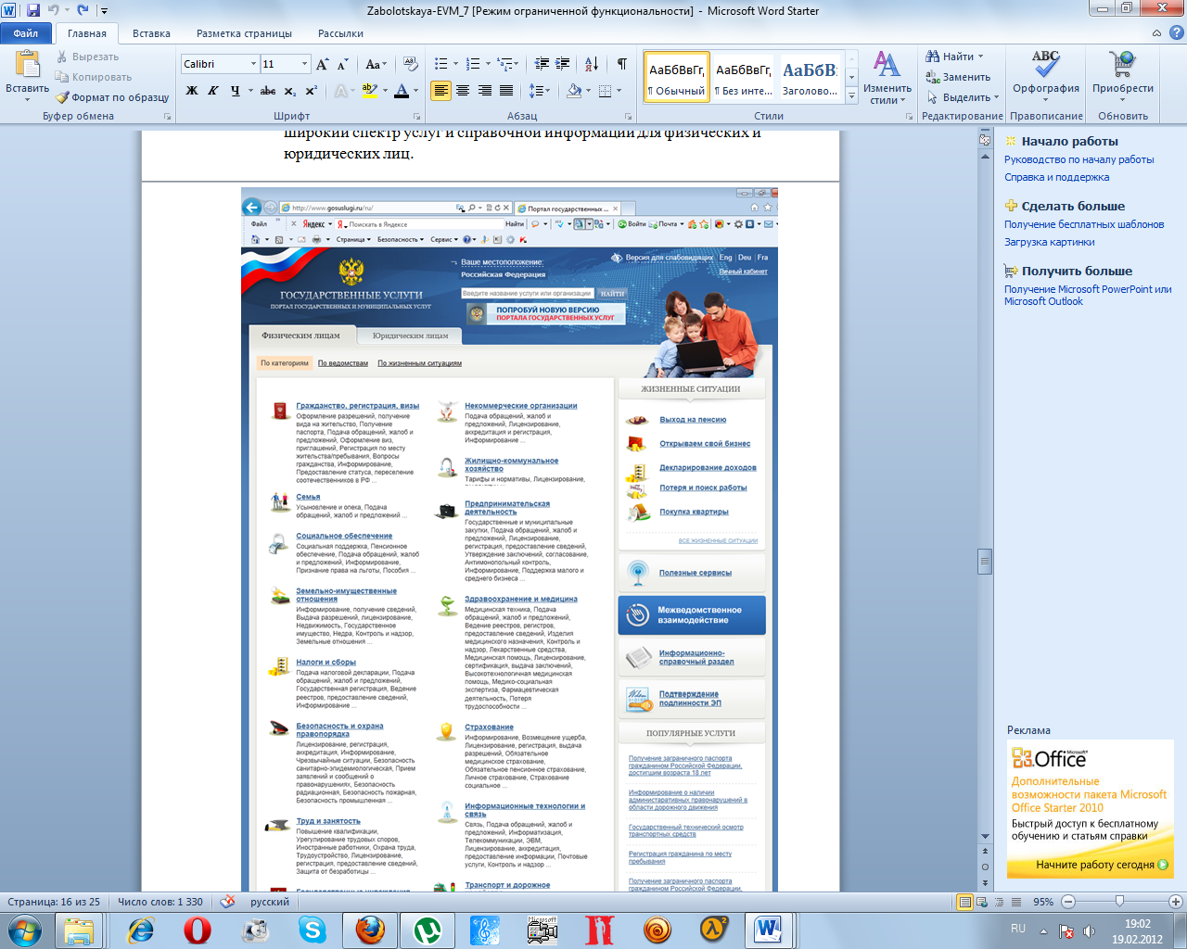Activate Format Painter (Формат по образцу)
Image resolution: width=1187 pixels, height=949 pixels.
pyautogui.click(x=112, y=97)
